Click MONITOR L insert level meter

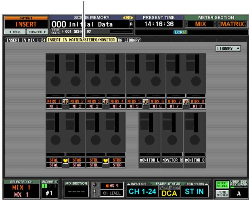click(x=151, y=122)
